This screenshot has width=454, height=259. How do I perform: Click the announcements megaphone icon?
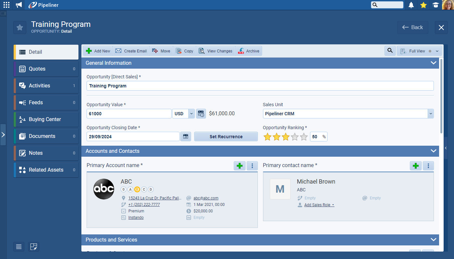point(19,5)
